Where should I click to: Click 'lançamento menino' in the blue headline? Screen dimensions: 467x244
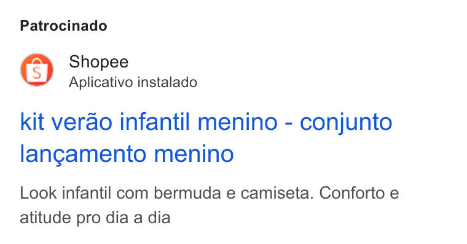point(127,153)
